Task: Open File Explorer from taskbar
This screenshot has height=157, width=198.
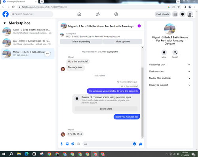Action: (x=19, y=154)
